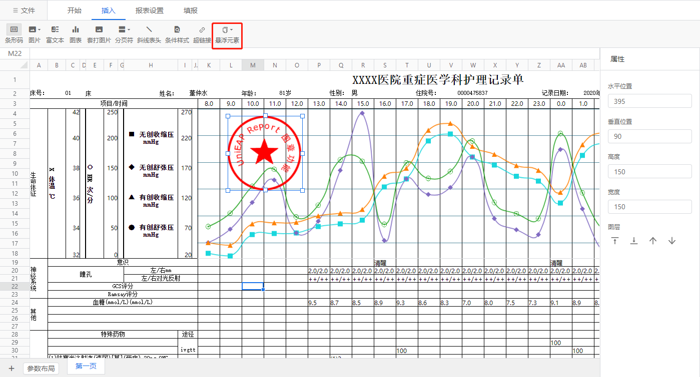This screenshot has height=377, width=700.
Task: Click the Ramsay评分 row label
Action: (x=123, y=294)
